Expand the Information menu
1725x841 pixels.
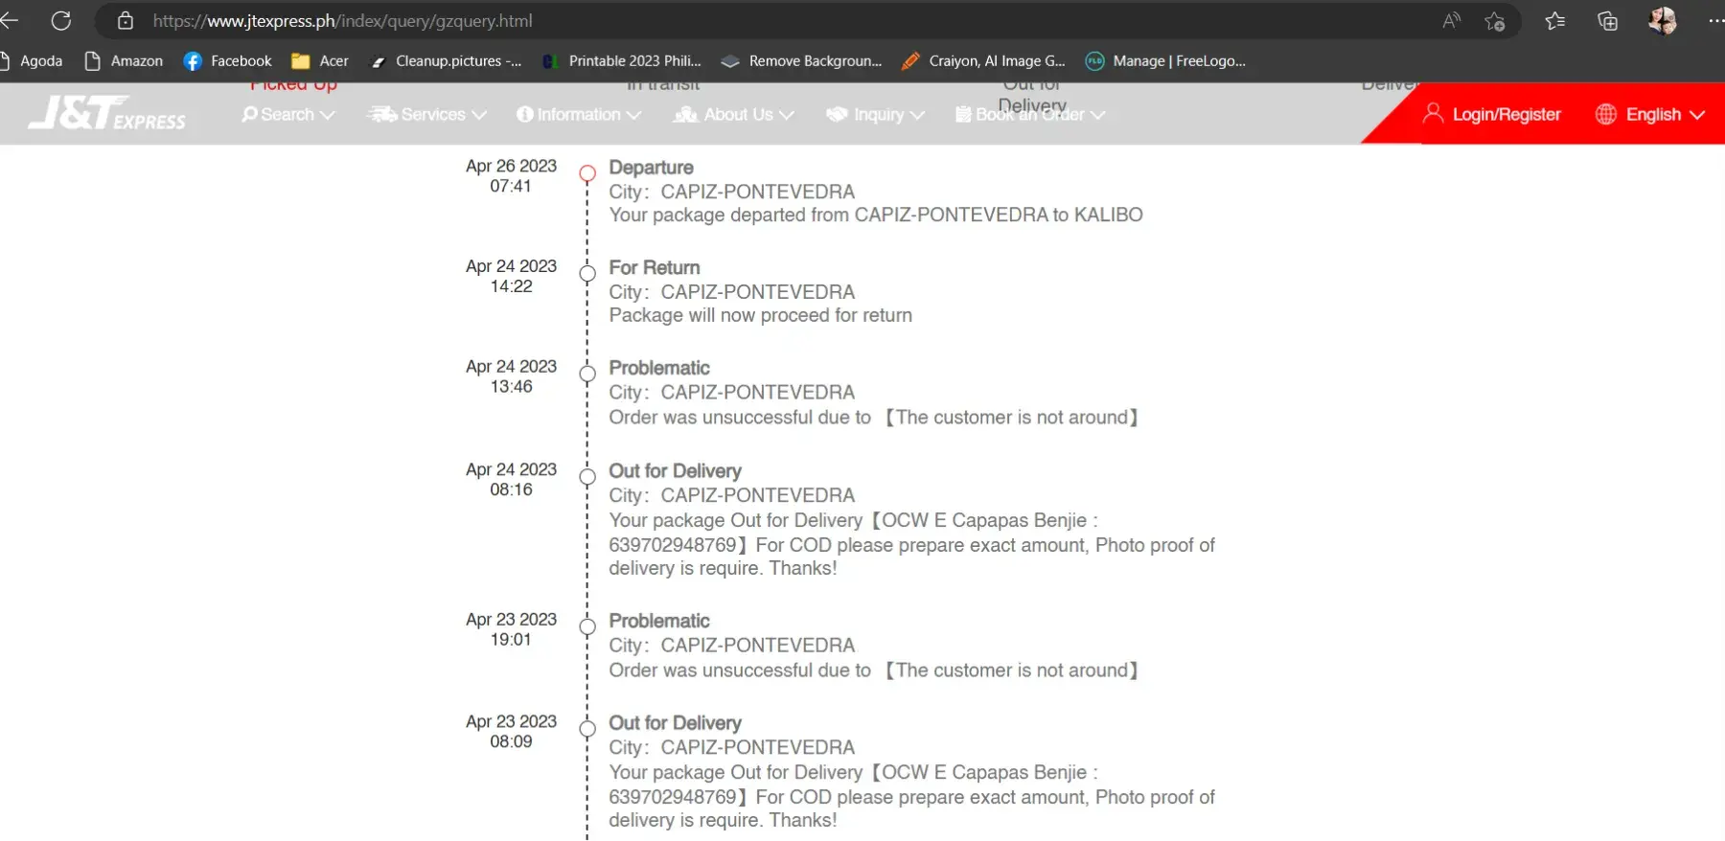tap(579, 115)
